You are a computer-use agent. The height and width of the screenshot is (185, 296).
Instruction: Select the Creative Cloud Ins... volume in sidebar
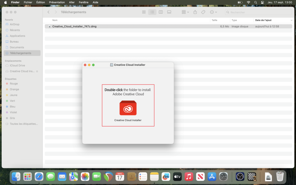point(22,71)
